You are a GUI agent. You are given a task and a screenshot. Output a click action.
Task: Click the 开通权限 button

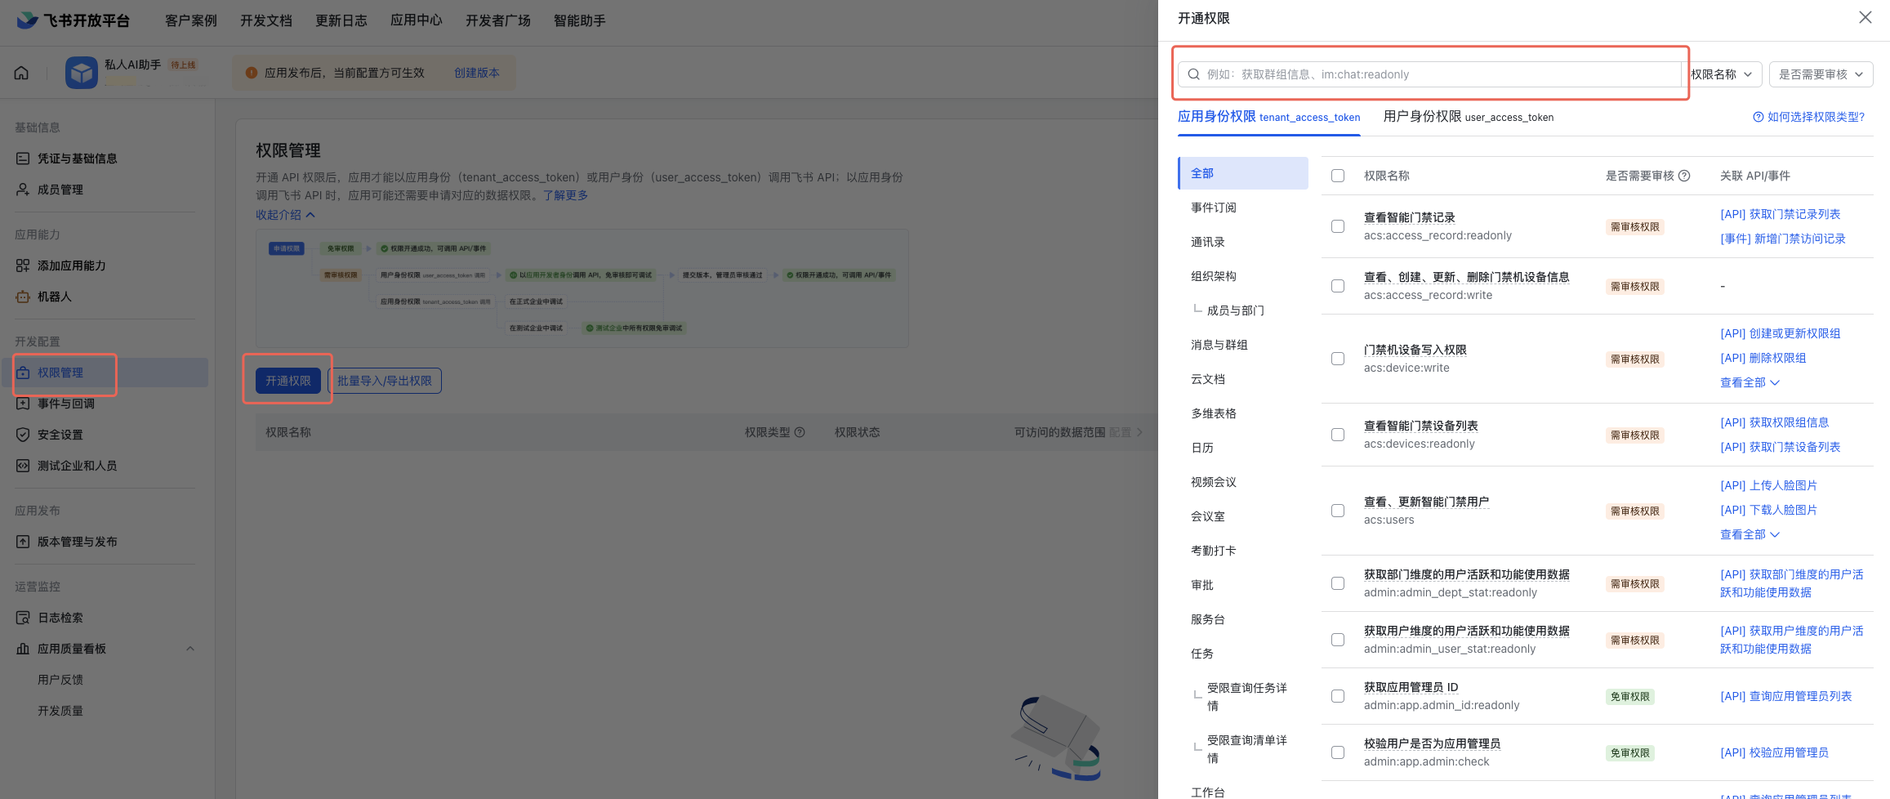pyautogui.click(x=288, y=381)
